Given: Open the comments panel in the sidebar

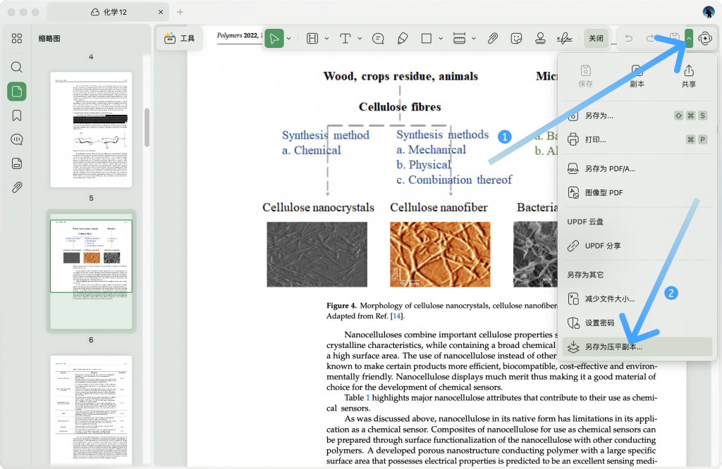Looking at the screenshot, I should (17, 139).
